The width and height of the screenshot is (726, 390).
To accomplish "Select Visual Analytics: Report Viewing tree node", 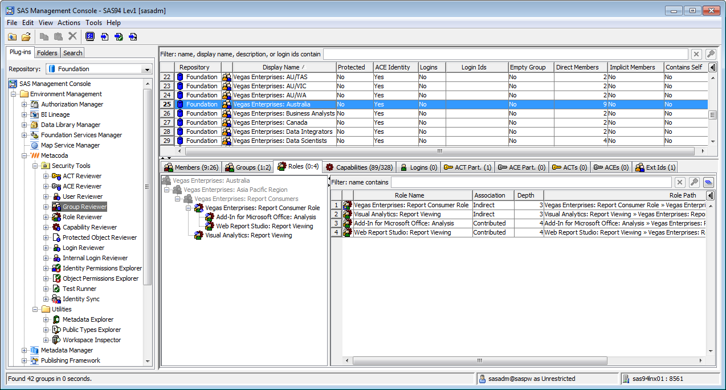I will point(248,235).
